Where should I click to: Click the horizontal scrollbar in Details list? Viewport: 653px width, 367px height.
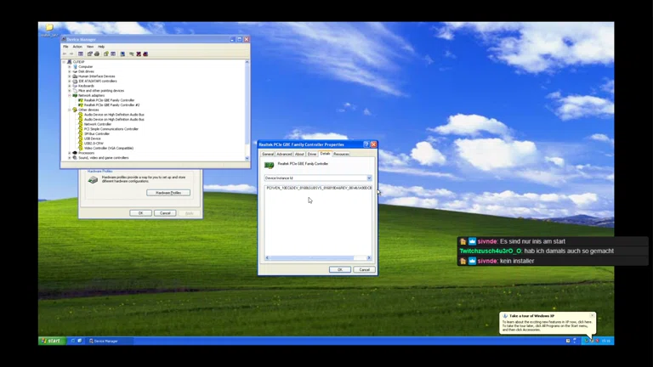pos(318,258)
